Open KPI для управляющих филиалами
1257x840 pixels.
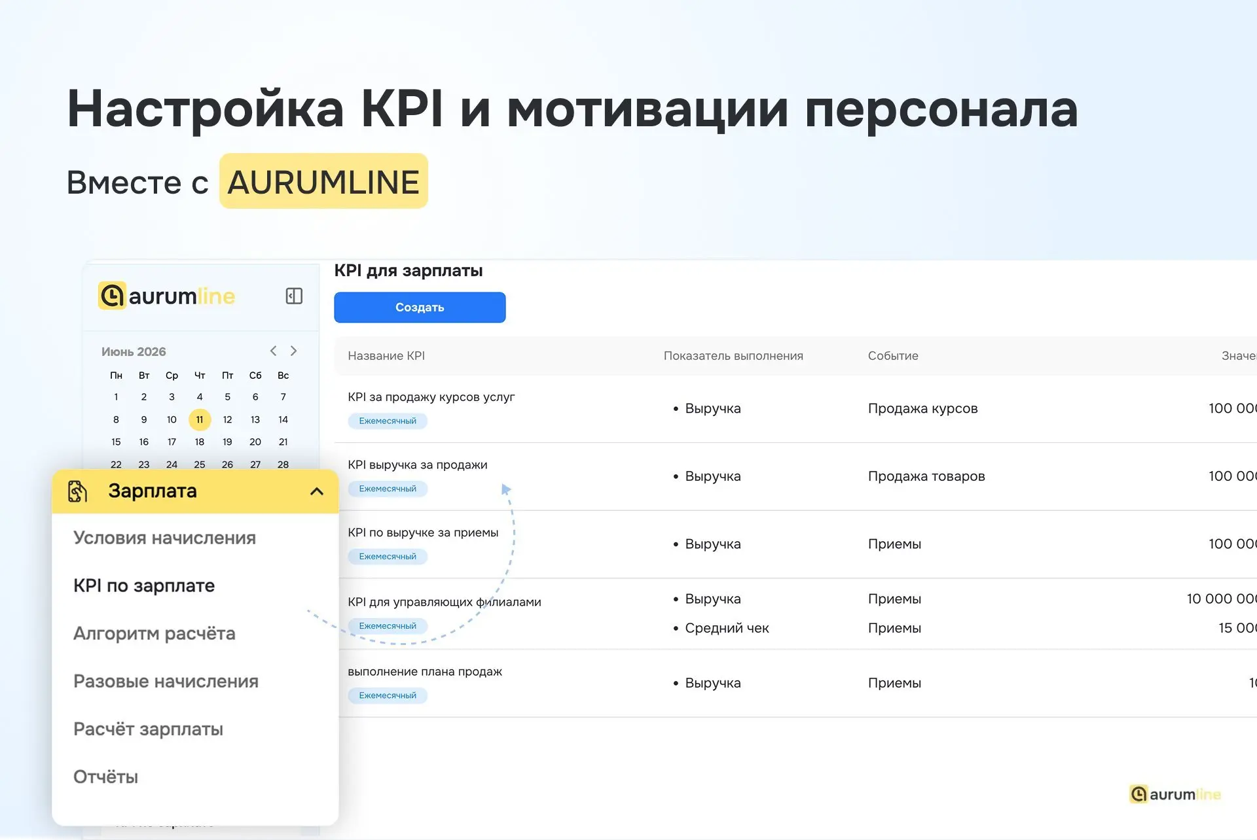pyautogui.click(x=445, y=602)
